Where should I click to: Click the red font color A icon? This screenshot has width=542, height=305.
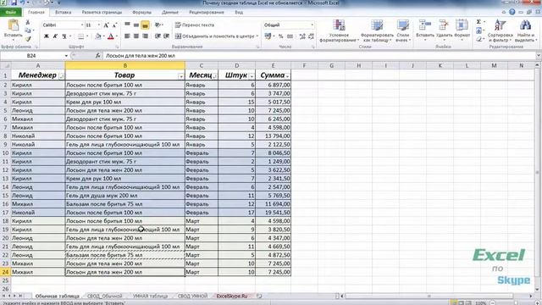tap(111, 36)
